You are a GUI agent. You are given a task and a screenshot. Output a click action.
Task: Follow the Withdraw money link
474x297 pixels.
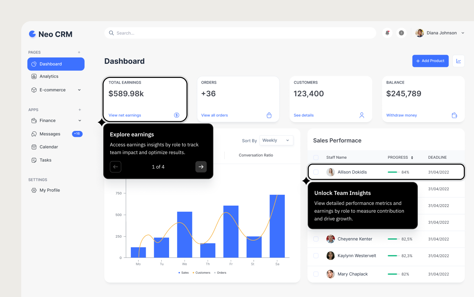coord(401,115)
